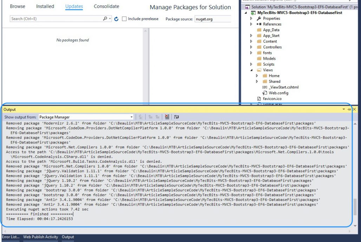This screenshot has width=361, height=242.
Task: Go to next message in Output toolbar
Action: click(x=157, y=117)
